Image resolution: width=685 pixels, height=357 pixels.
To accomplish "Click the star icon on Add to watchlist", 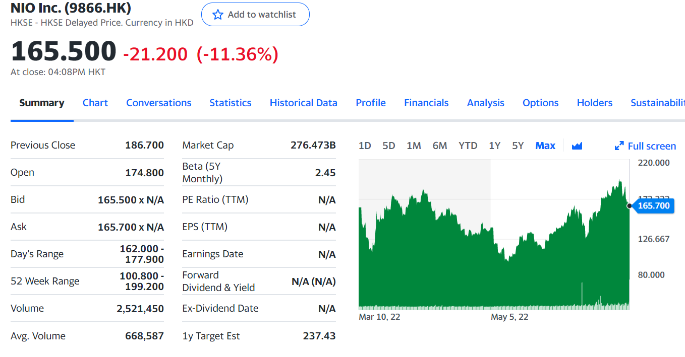I will [218, 15].
